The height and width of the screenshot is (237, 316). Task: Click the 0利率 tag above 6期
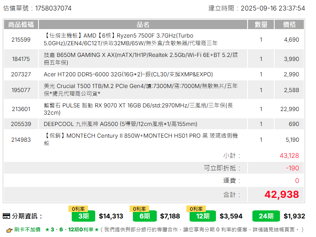point(139,209)
